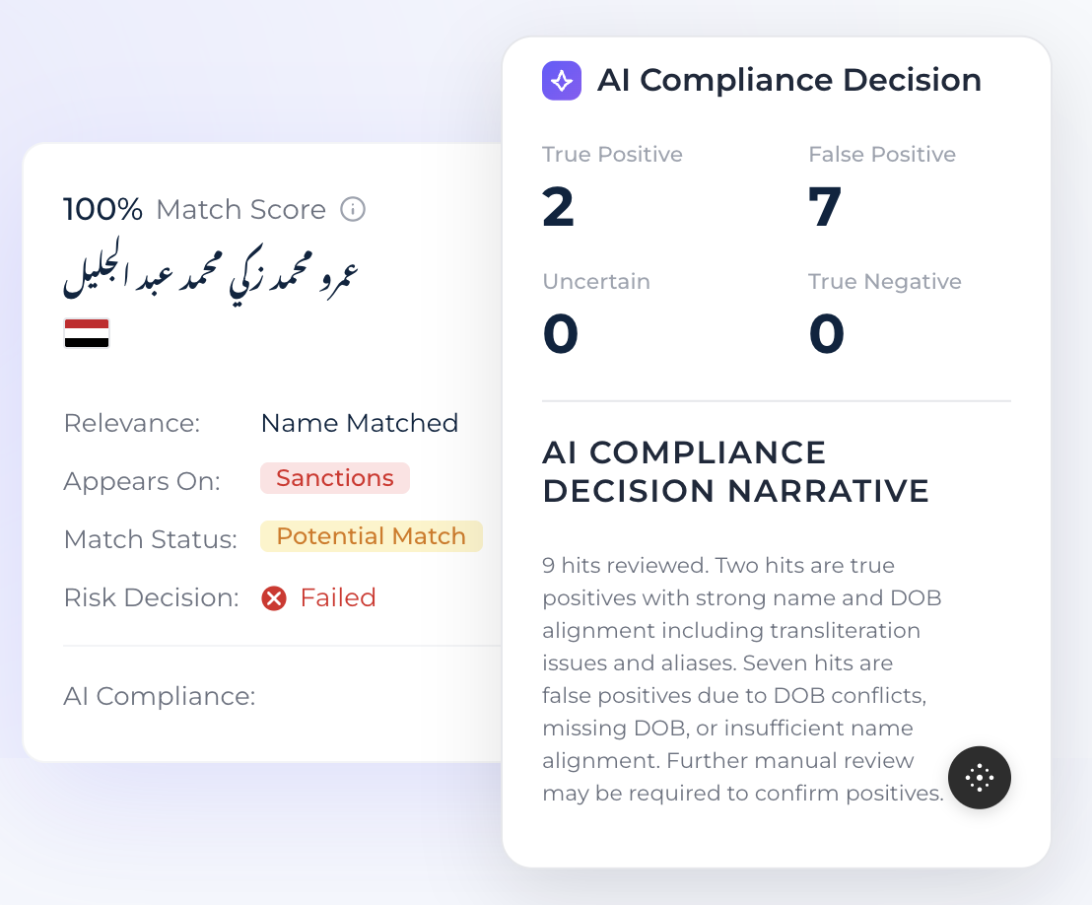Click the AI Compliance Decision Narrative heading
This screenshot has height=905, width=1092.
[x=735, y=471]
